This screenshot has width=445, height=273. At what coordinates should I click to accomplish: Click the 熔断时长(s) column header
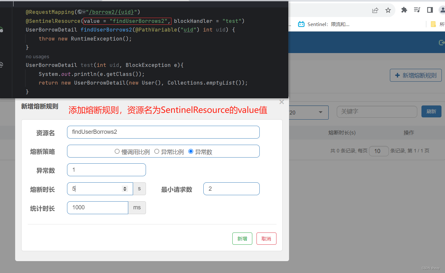click(x=342, y=133)
